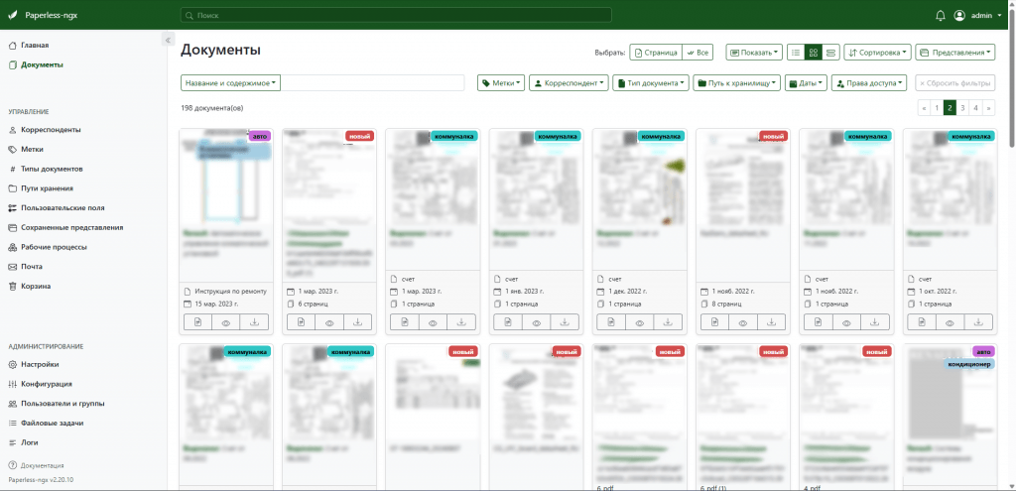Download the счет dated 1 янв. 2023
1016x491 pixels.
click(565, 322)
